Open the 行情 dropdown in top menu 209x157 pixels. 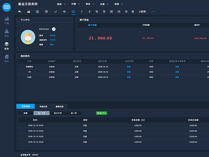[x=76, y=4]
